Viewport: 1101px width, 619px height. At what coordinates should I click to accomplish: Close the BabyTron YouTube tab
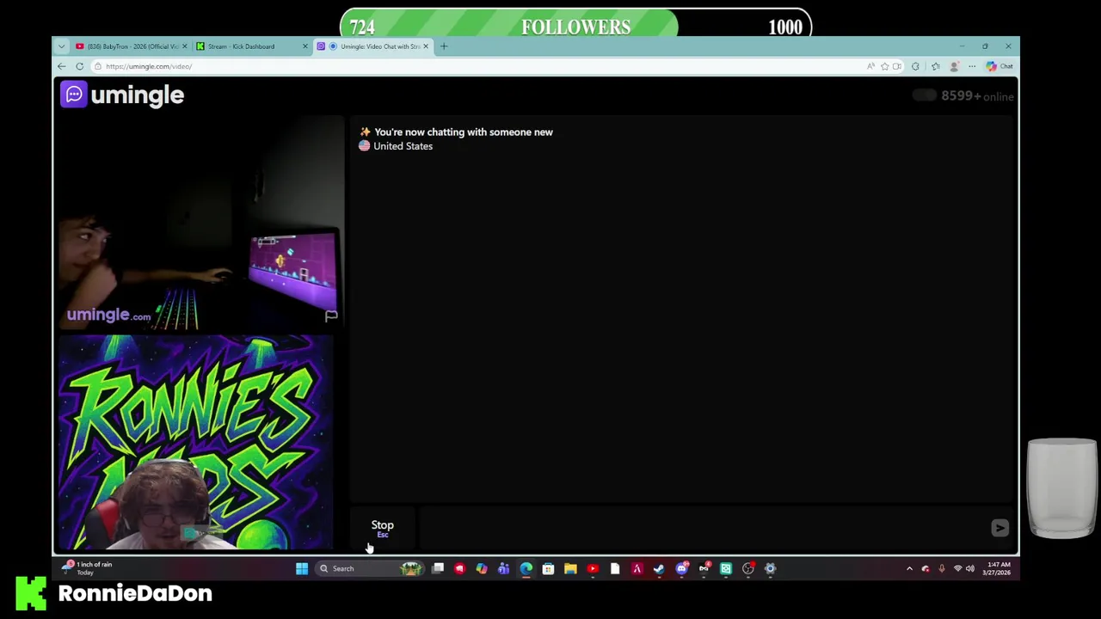tap(184, 46)
